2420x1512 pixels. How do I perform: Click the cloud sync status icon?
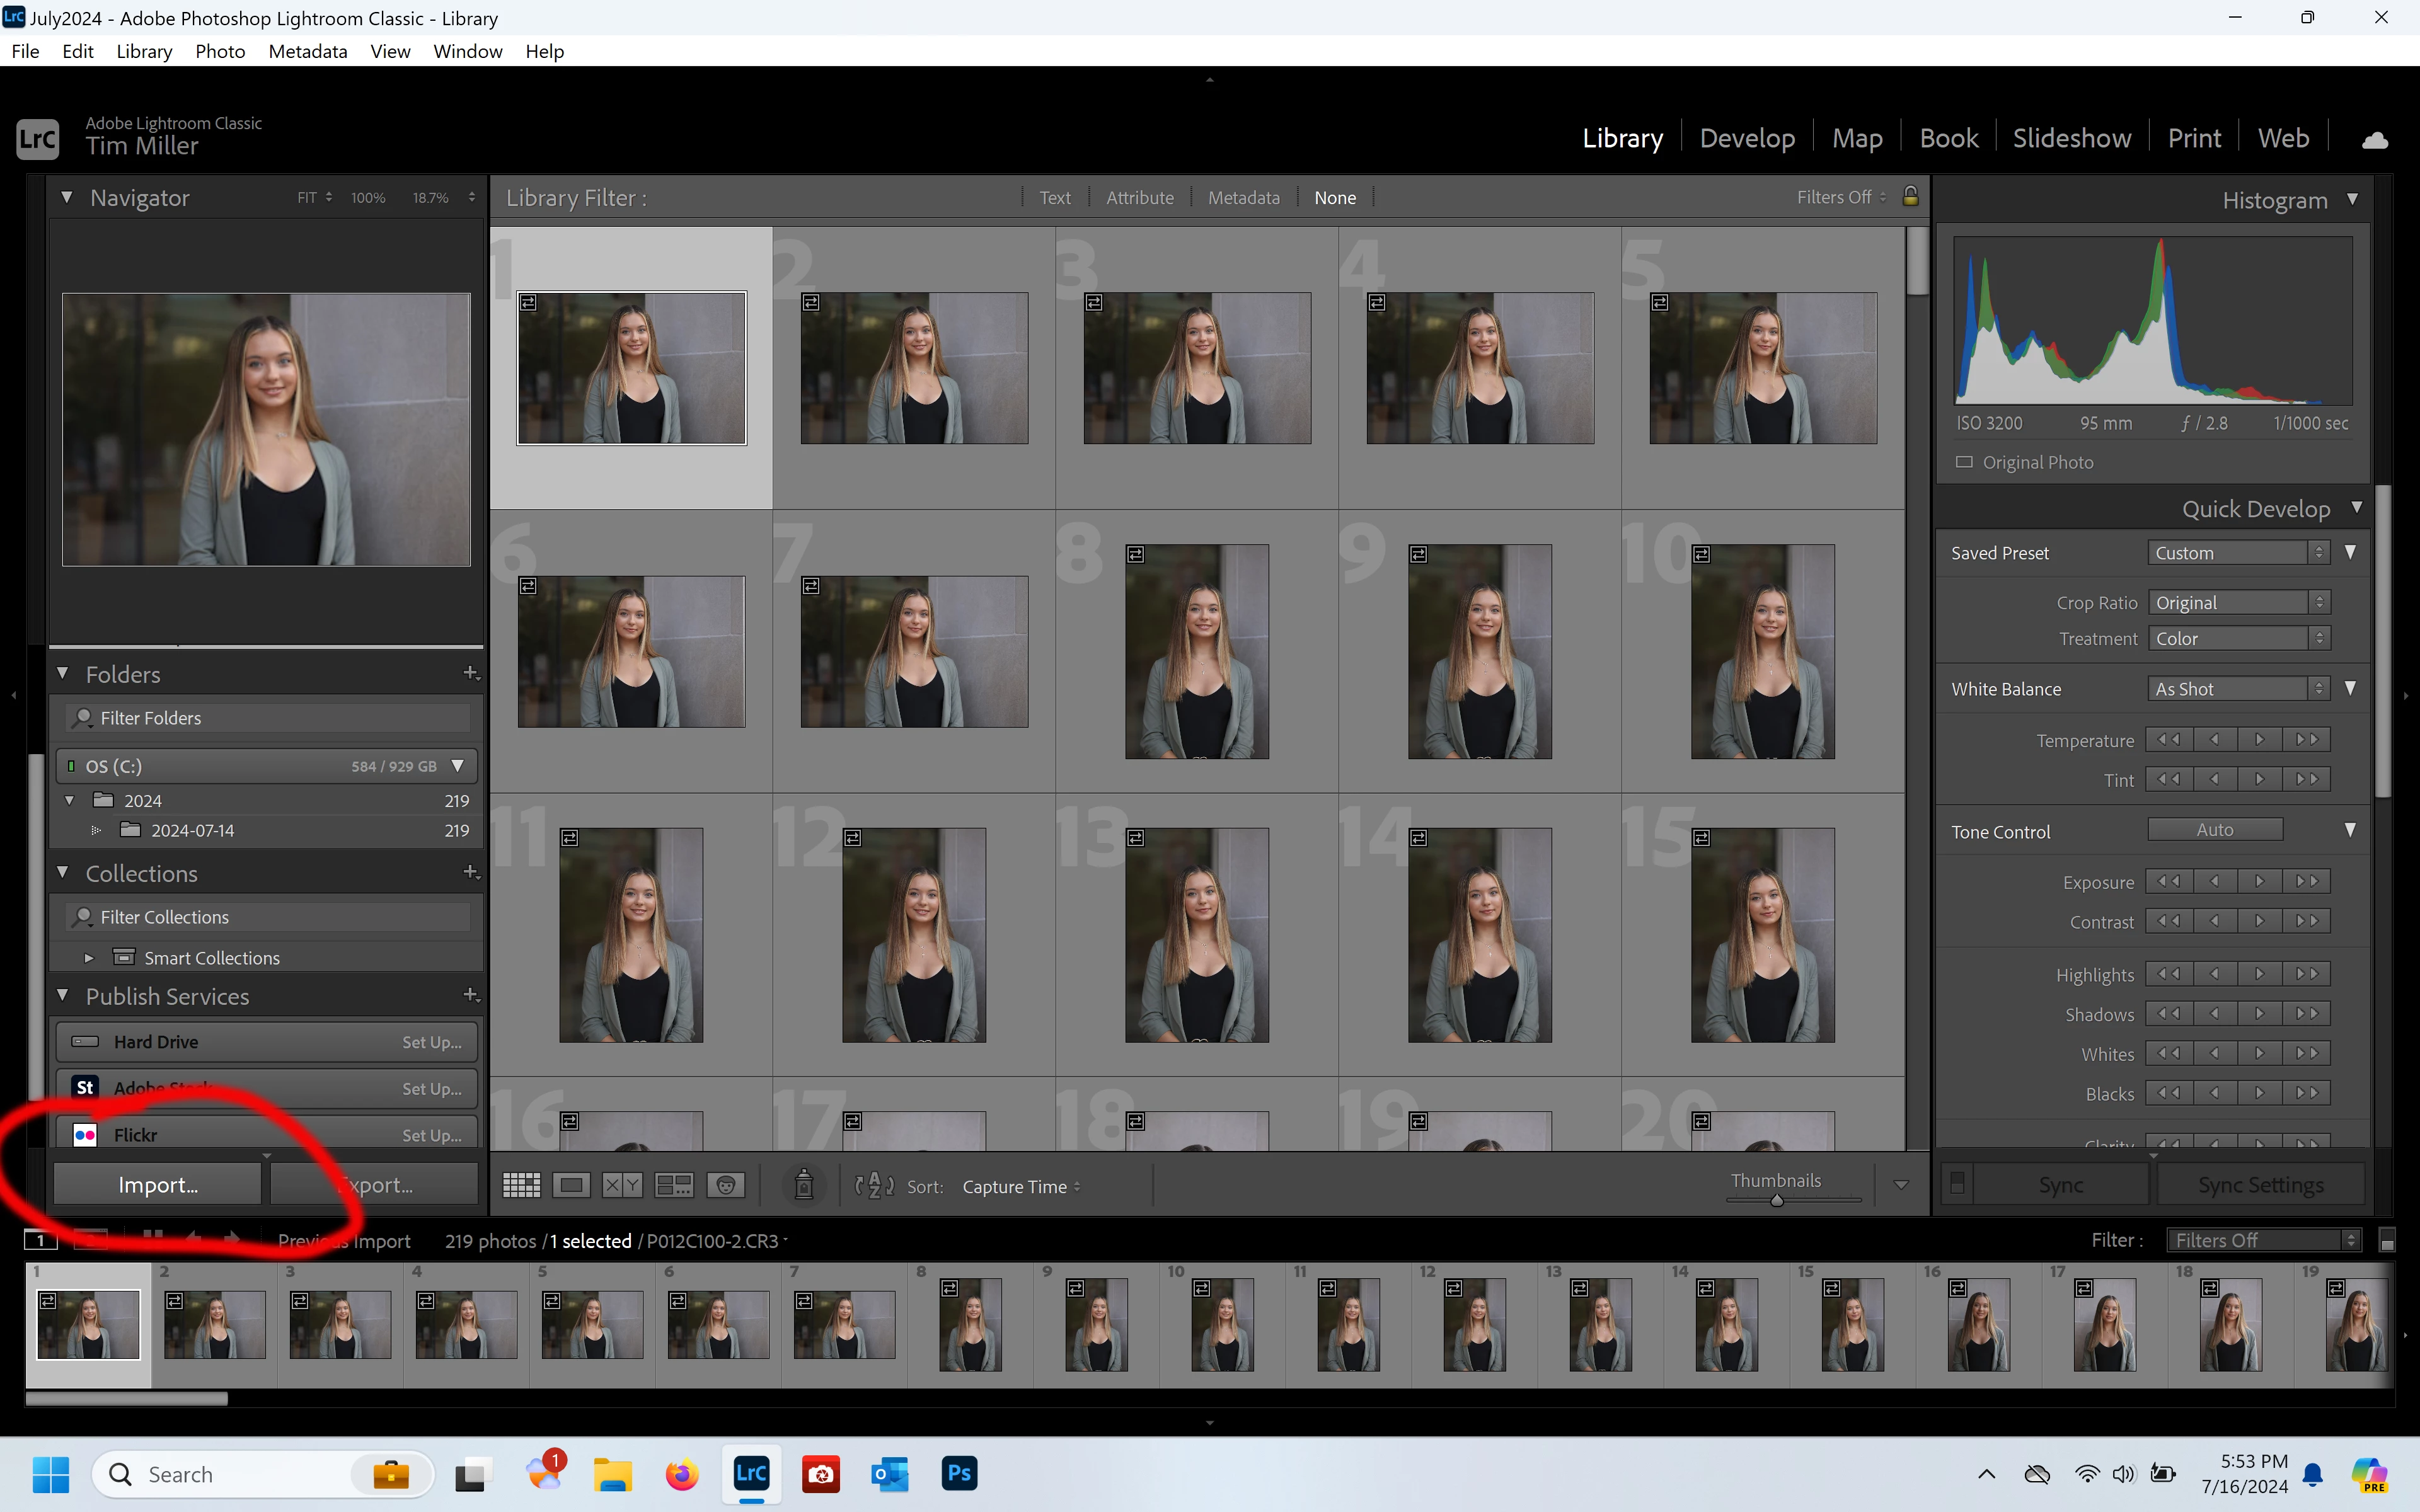(2375, 140)
